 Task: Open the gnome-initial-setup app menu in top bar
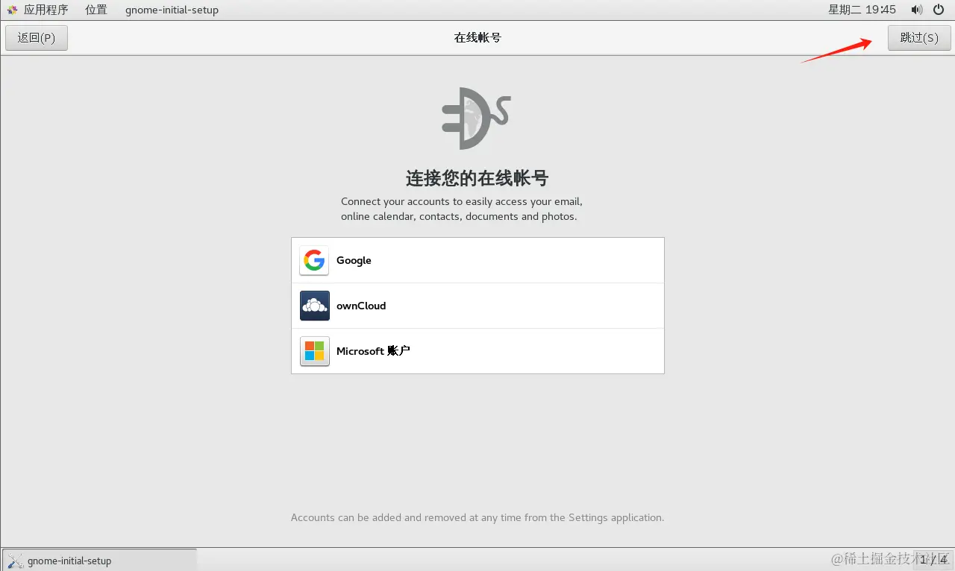172,10
